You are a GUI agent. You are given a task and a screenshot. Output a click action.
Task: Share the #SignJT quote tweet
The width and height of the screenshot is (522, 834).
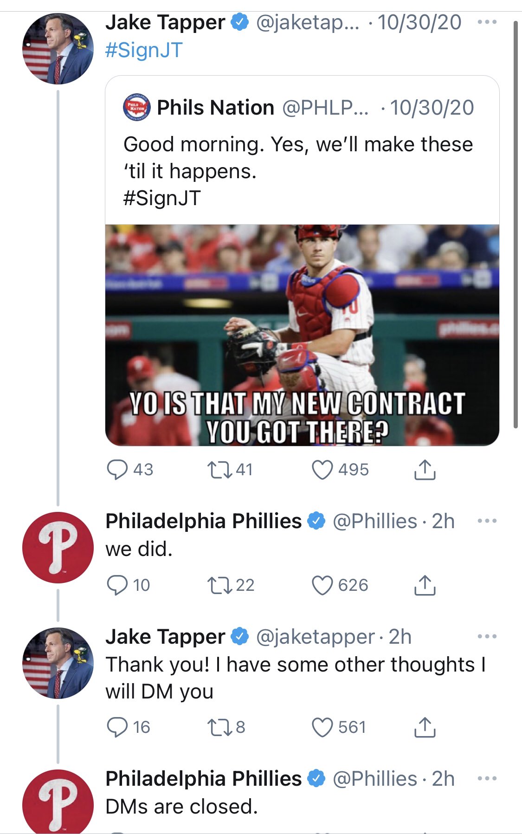point(425,469)
